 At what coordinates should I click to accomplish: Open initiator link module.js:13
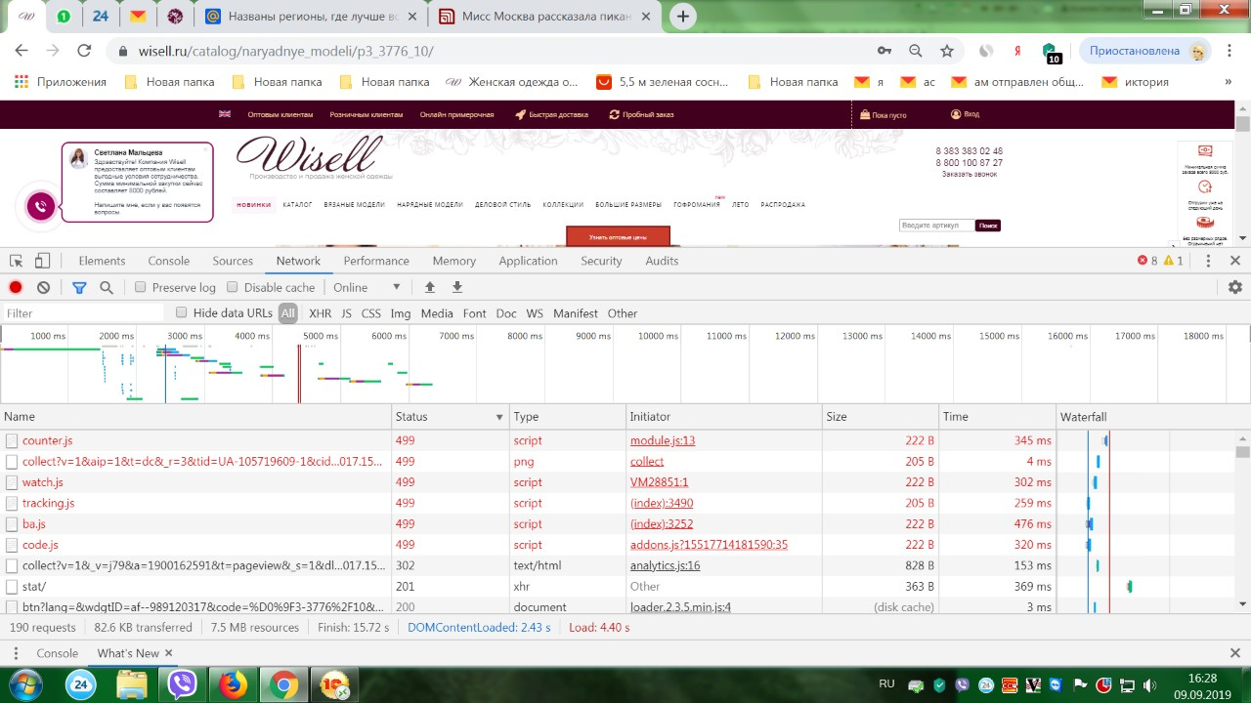663,440
